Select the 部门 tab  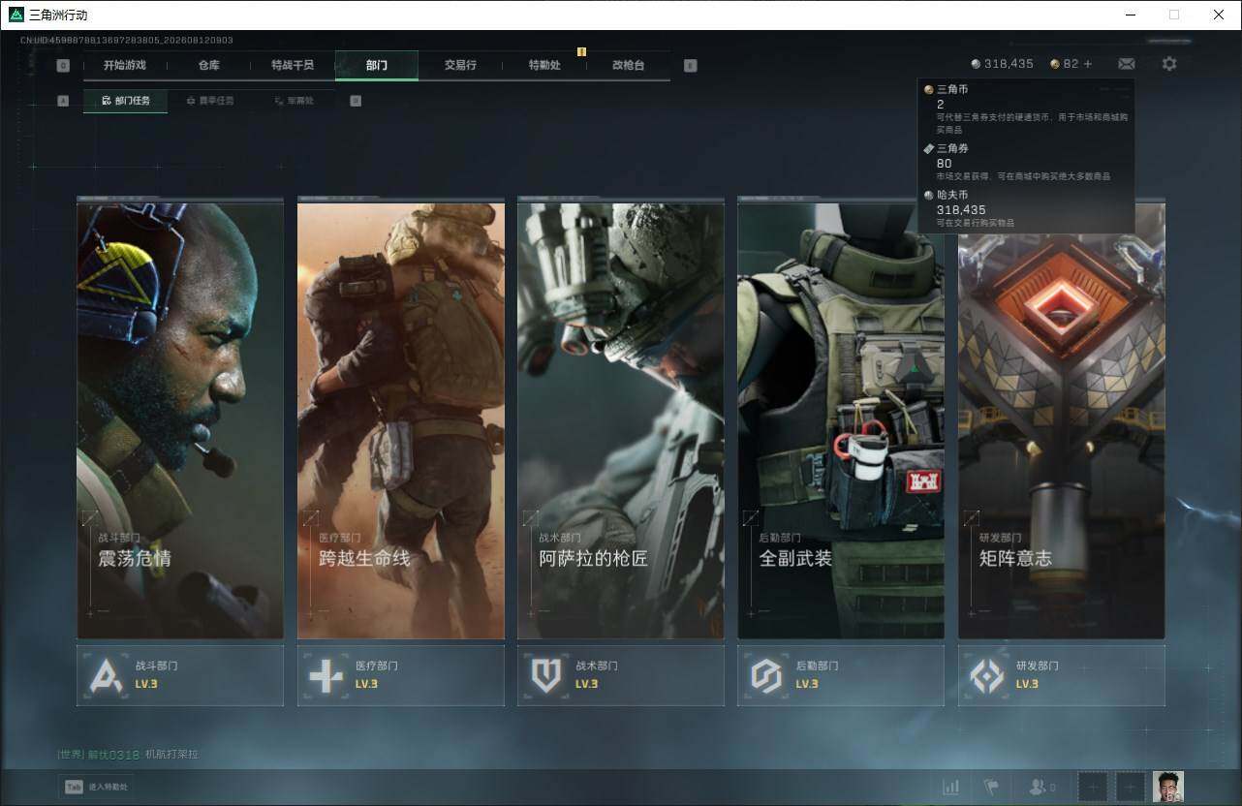(377, 65)
